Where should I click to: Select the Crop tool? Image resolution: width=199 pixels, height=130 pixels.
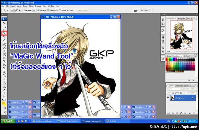tap(4, 37)
